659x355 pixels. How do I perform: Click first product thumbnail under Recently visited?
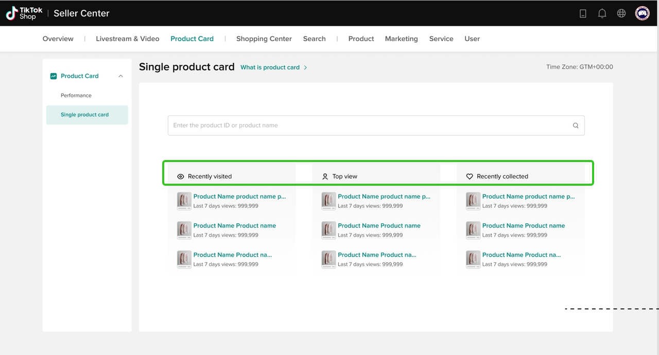pos(184,201)
